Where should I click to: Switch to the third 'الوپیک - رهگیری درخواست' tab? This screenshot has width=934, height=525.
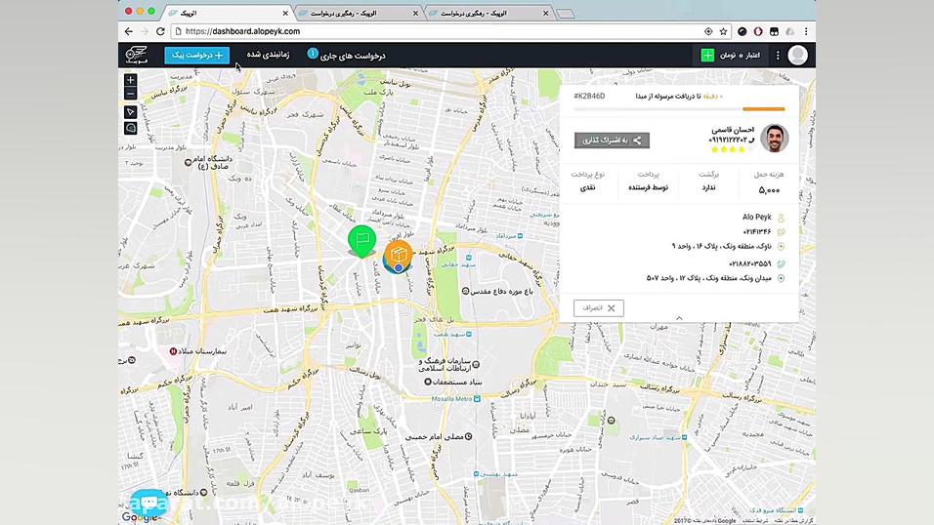(x=488, y=13)
